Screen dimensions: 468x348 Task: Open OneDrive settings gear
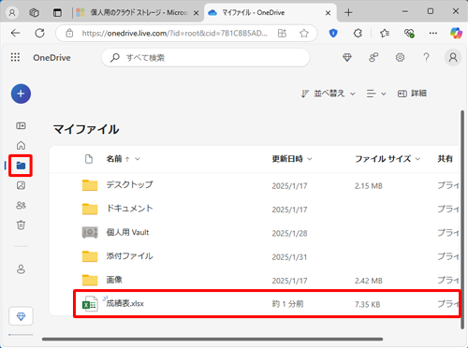coord(400,57)
